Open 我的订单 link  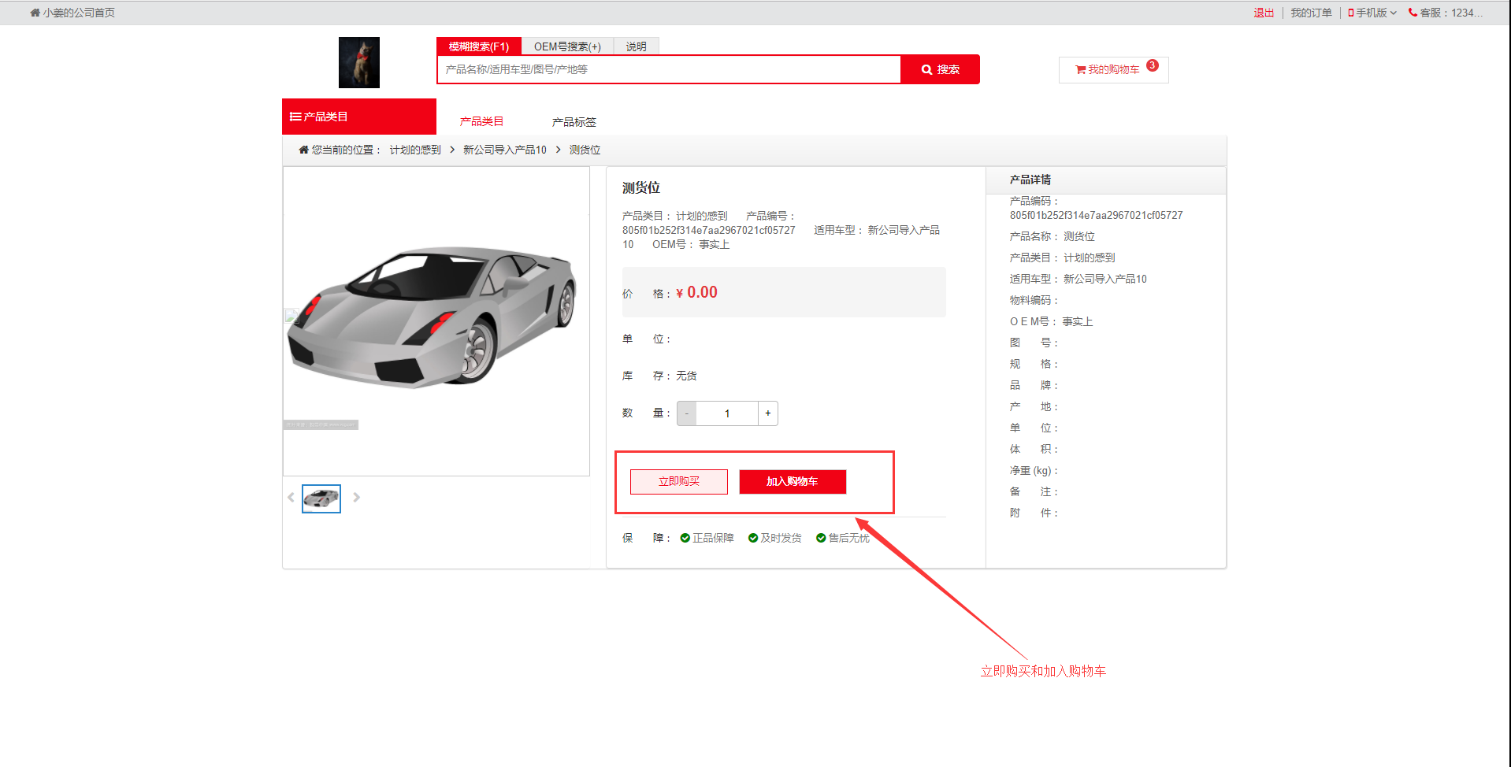tap(1311, 13)
